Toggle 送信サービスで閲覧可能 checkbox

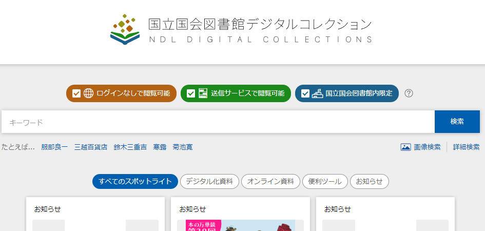[191, 93]
